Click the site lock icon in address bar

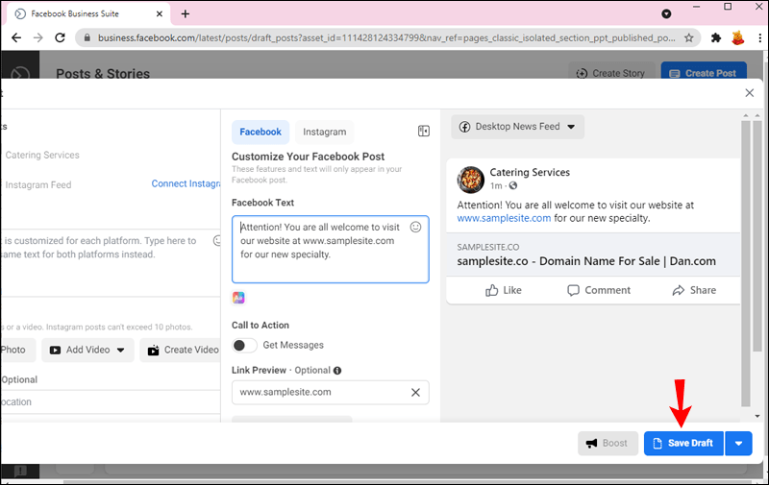[87, 37]
